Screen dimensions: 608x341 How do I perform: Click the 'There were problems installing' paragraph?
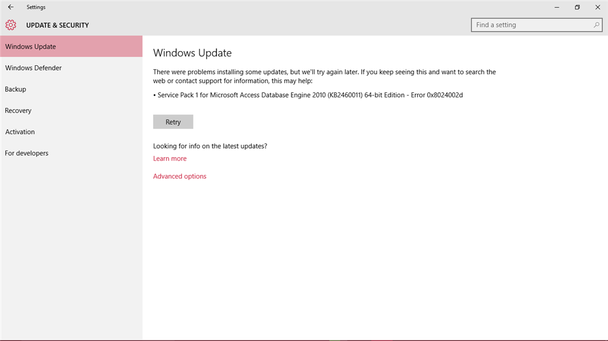coord(325,77)
